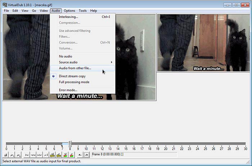Click the timeline slider handle at frame 8
The height and width of the screenshot is (166, 252).
tap(70, 144)
